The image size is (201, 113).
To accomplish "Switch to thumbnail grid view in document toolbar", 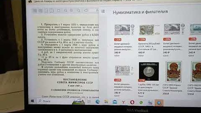I will click(x=35, y=11).
